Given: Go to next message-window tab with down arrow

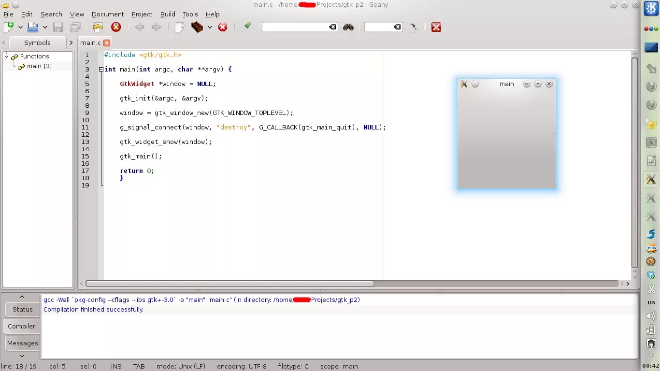Looking at the screenshot, I should [x=22, y=356].
